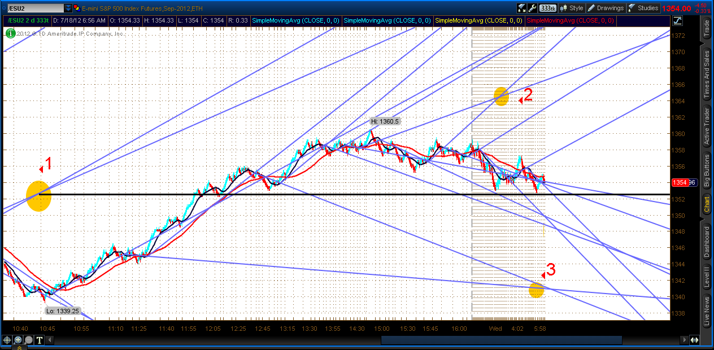Viewport: 714px width, 350px height.
Task: Open the Active Trader side tab
Action: tap(706, 126)
